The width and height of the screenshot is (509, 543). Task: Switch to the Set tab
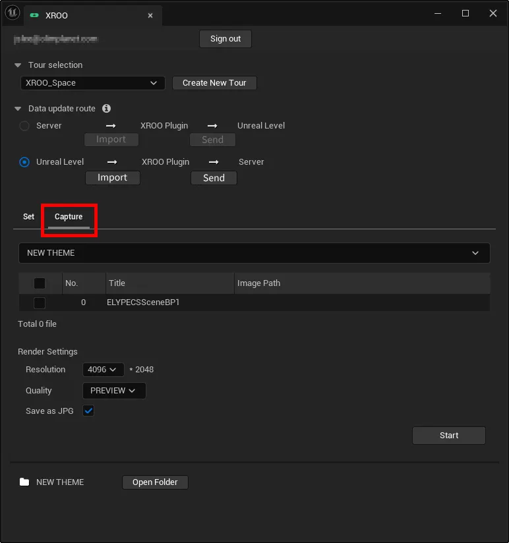coord(29,217)
